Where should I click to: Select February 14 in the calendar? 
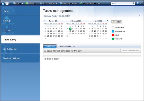(x=67, y=31)
